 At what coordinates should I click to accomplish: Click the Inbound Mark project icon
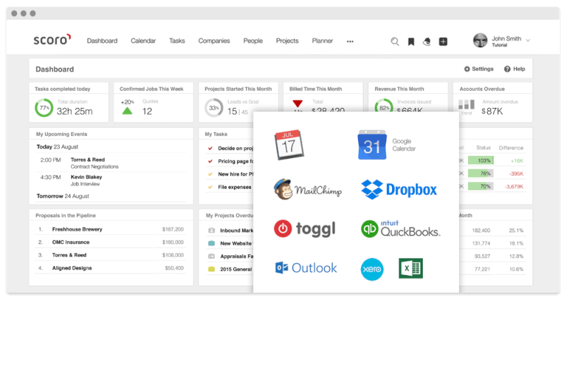pos(211,231)
